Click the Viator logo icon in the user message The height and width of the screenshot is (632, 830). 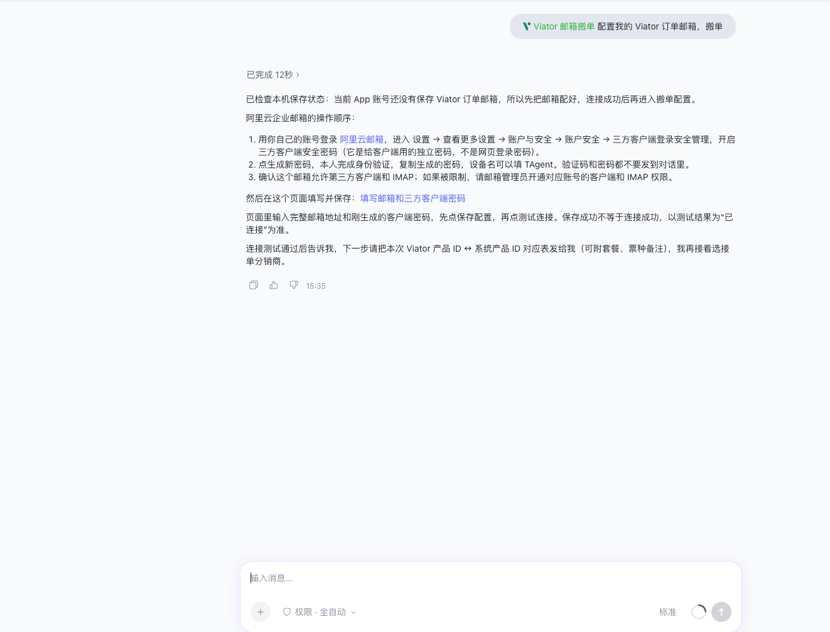coord(527,26)
